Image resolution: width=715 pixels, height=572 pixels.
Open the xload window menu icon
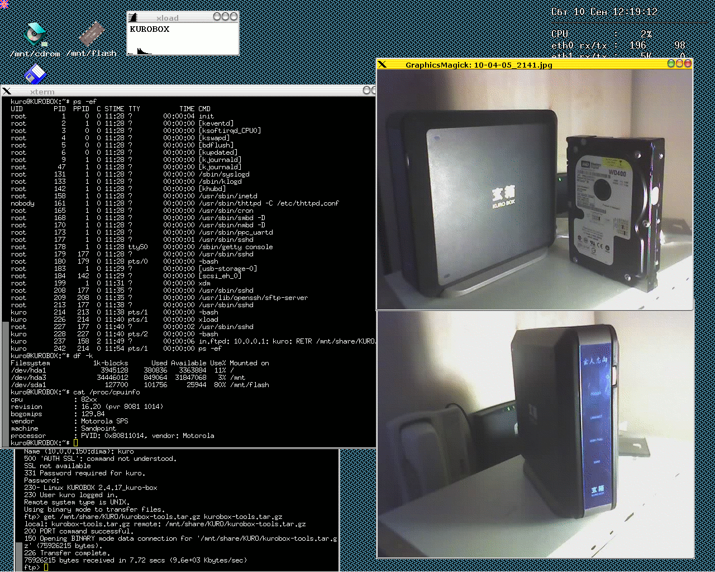(x=133, y=17)
